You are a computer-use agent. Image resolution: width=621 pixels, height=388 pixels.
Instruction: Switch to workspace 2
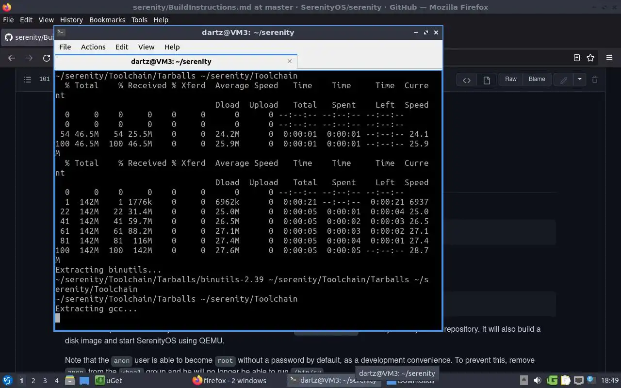click(33, 381)
